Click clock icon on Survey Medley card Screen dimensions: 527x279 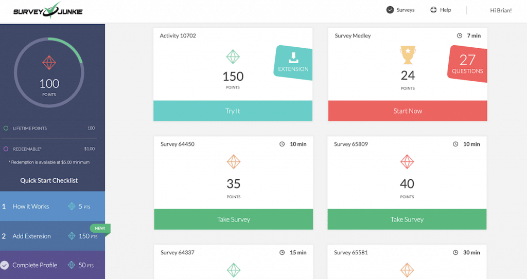click(x=460, y=35)
